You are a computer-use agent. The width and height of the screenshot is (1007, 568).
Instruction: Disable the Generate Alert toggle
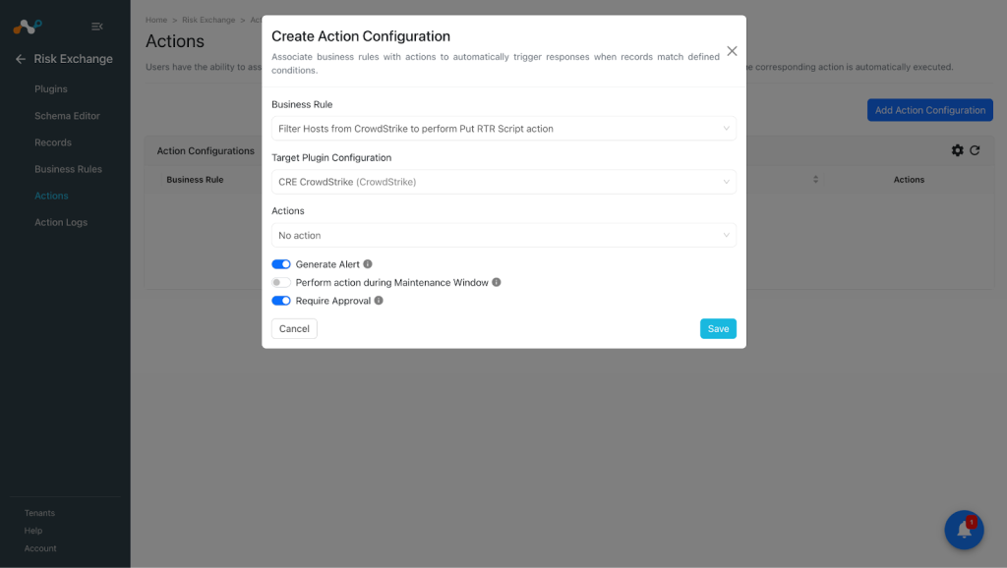point(281,264)
